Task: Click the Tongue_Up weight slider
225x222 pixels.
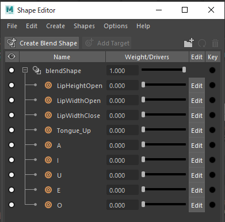Action: click(164, 129)
